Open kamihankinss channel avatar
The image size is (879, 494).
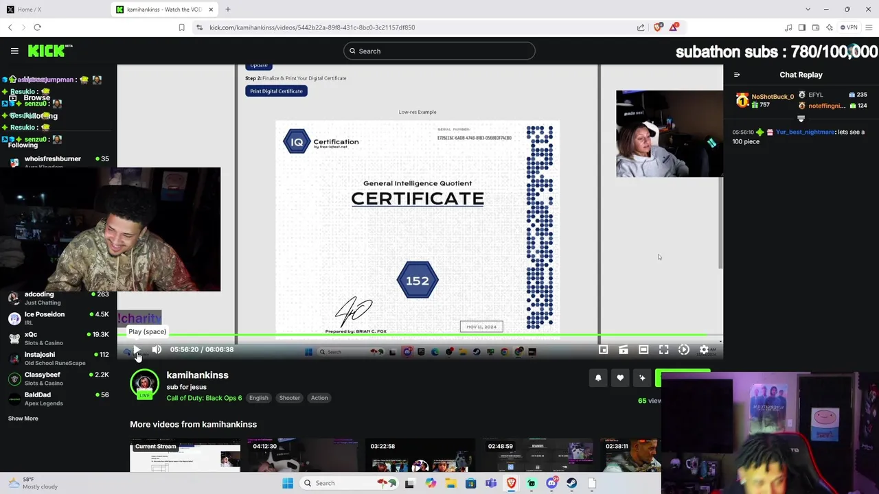click(144, 384)
